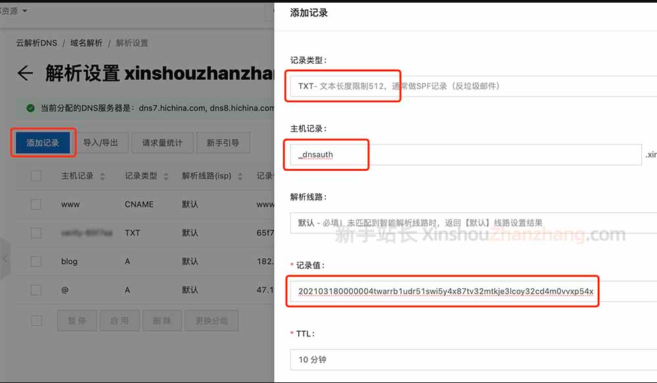657x383 pixels.
Task: Click the sort icon on 记录类型 column
Action: 166,176
